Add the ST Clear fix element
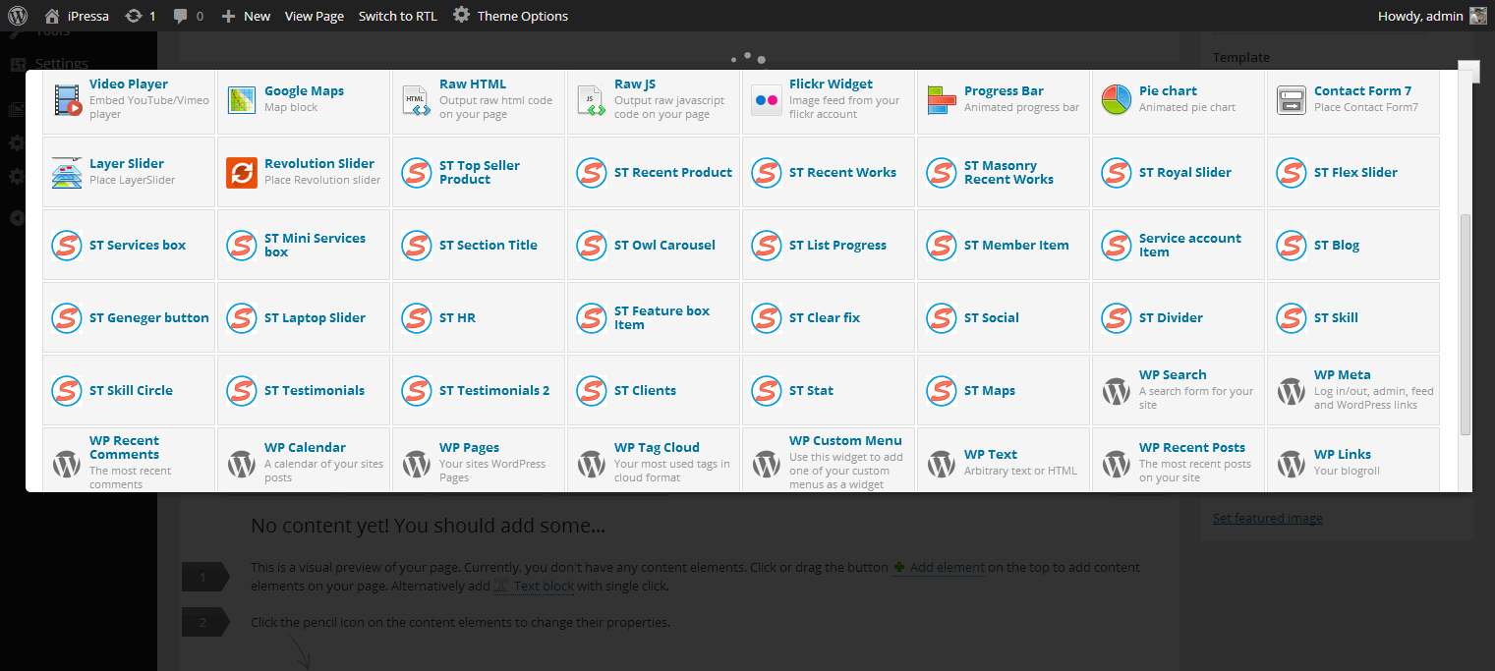Viewport: 1495px width, 671px height. 829,318
